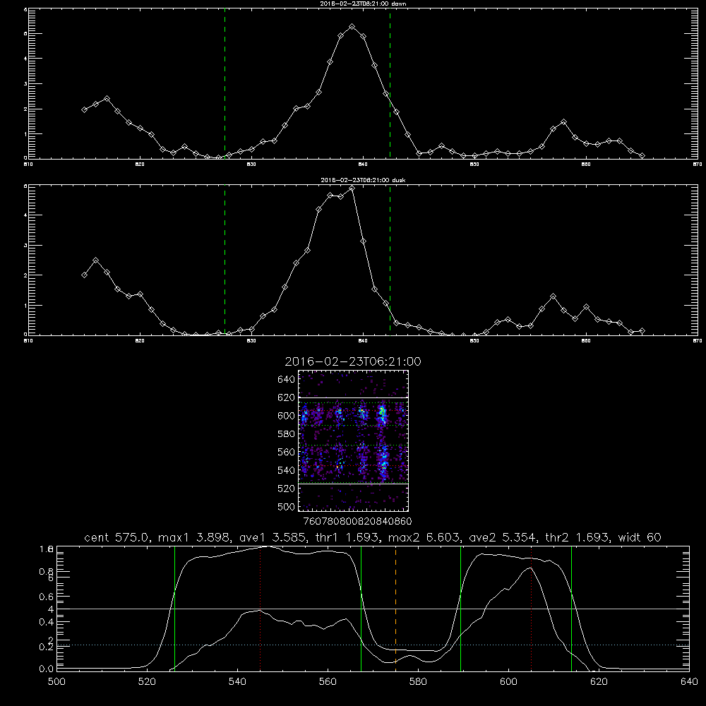Click y-axis label 0.4 of bottom plot

(47, 622)
